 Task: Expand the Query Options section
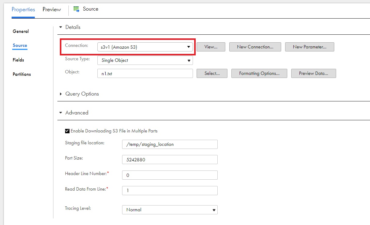[61, 94]
